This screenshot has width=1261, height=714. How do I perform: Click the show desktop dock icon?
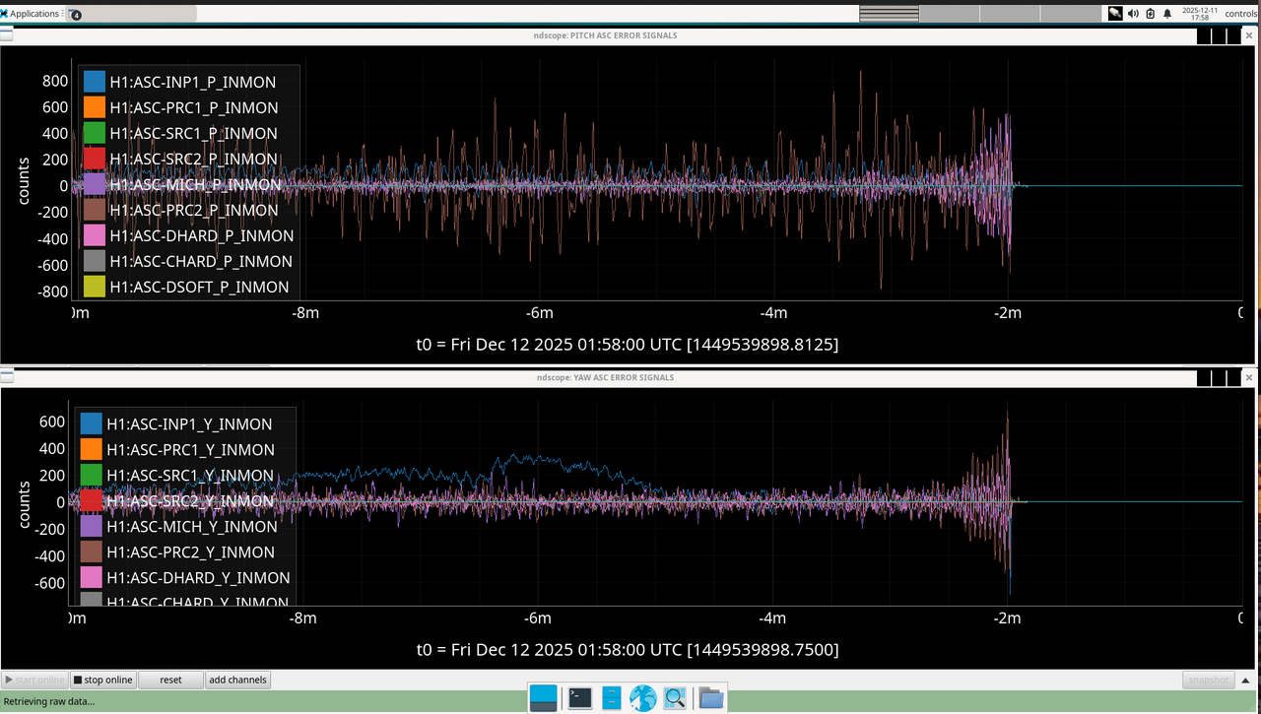click(x=543, y=698)
